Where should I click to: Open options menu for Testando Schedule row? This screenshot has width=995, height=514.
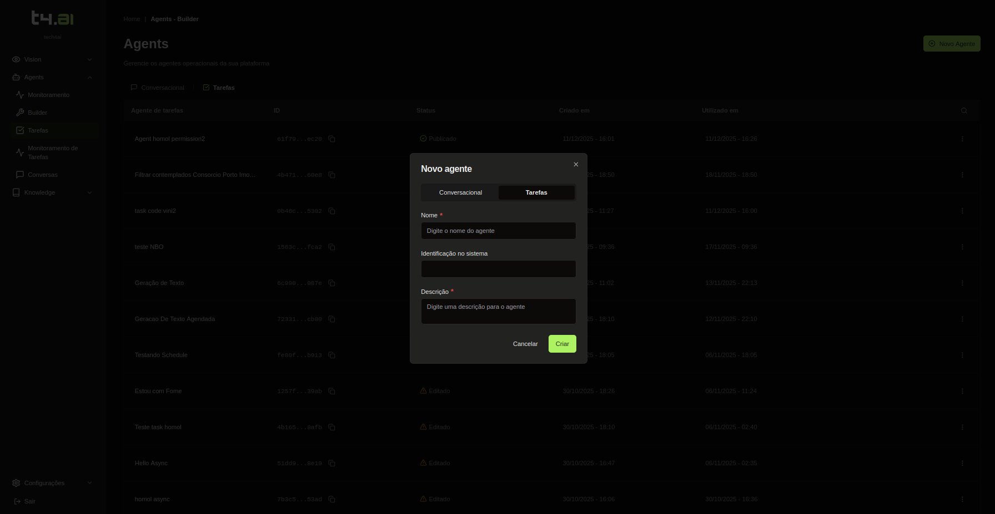[962, 355]
